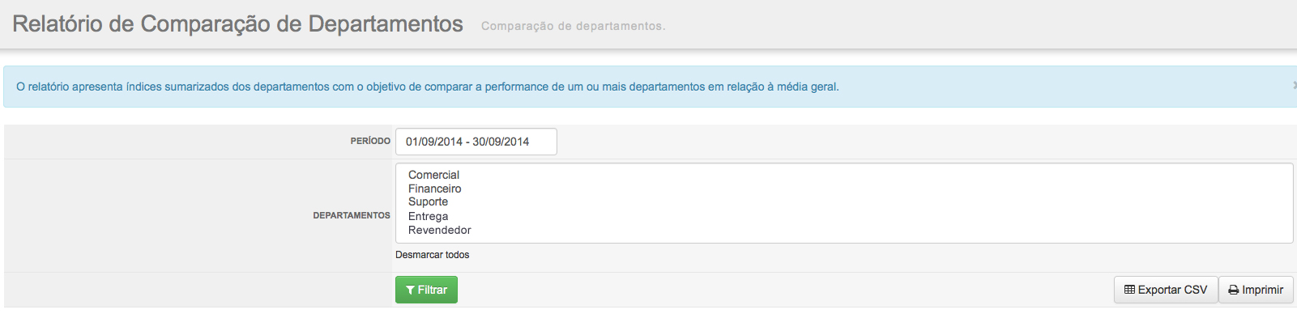Click the filter funnel icon on Filtrar
This screenshot has width=1297, height=318.
click(411, 290)
